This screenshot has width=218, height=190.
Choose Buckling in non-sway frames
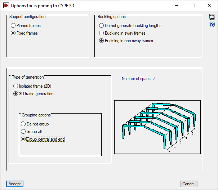[x=126, y=41]
